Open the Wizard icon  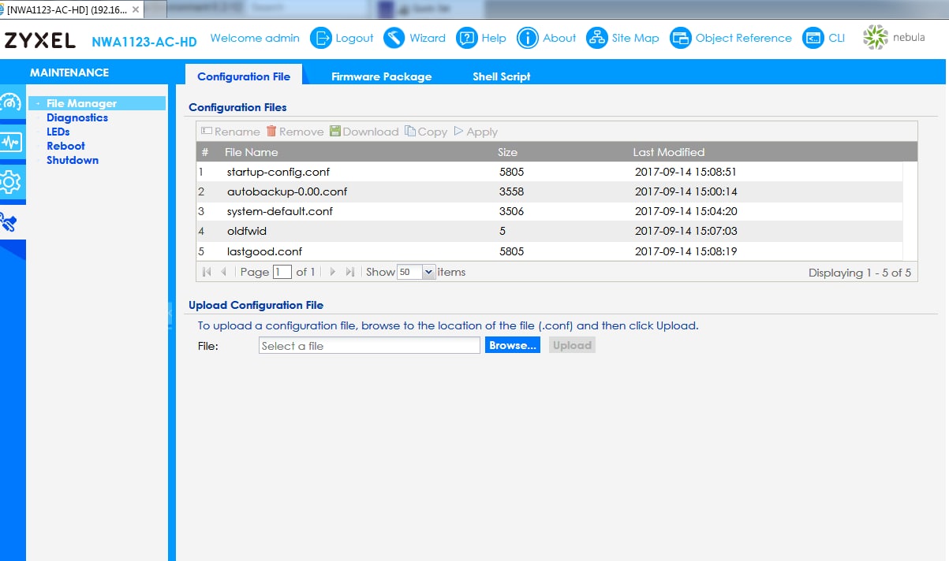point(394,38)
